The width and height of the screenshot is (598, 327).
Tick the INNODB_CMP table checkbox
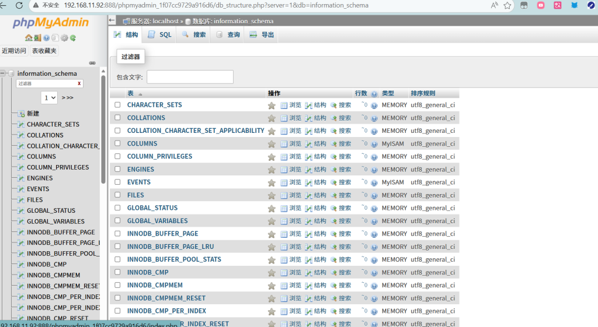[x=117, y=272]
